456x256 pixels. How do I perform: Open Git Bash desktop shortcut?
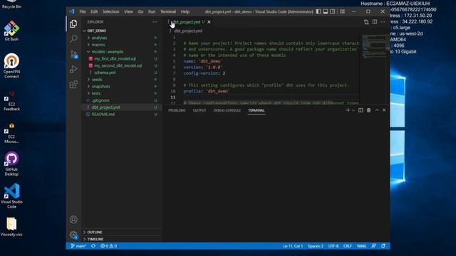11,31
